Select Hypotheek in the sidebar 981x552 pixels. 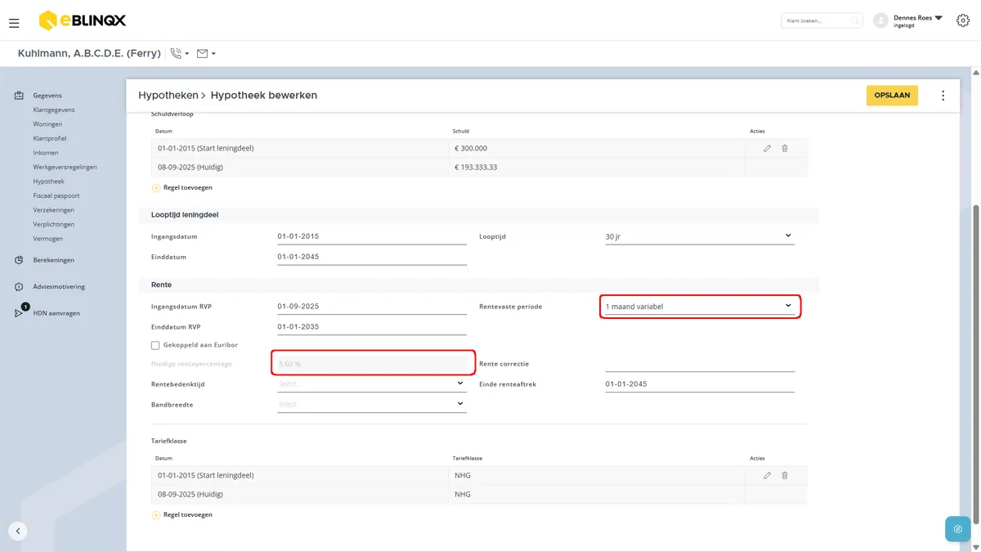48,182
